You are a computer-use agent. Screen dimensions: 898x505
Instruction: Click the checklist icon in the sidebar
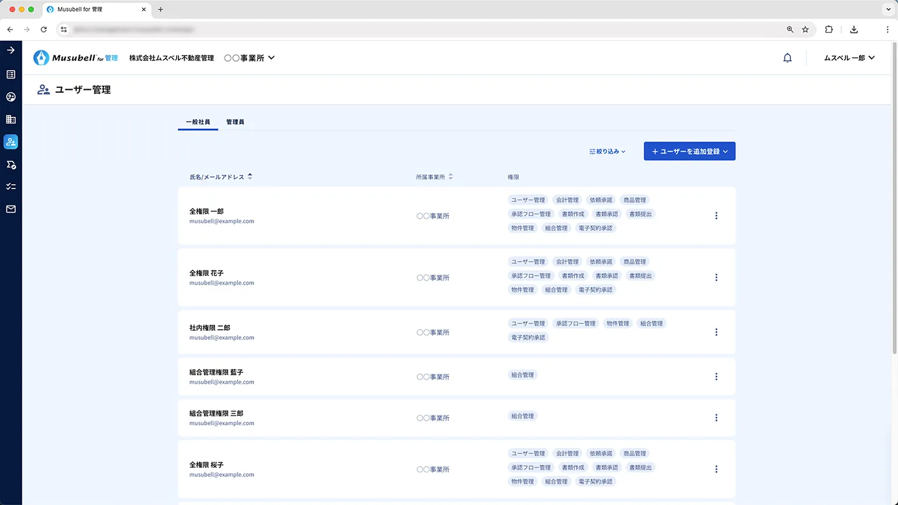pyautogui.click(x=11, y=186)
